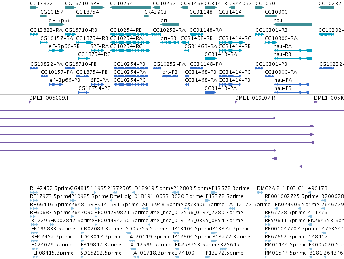This screenshot has height=259, width=344.
Task: Select the AT16948.5prime EST label
Action: [x=163, y=204]
